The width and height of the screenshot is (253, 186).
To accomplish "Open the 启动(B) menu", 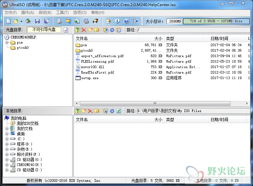I will click(x=45, y=13).
